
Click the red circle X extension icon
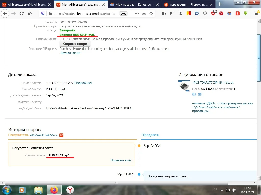point(221,14)
